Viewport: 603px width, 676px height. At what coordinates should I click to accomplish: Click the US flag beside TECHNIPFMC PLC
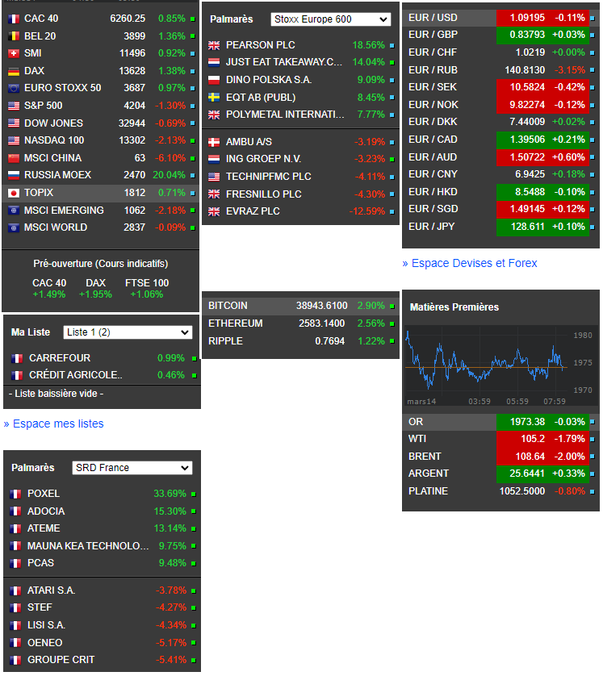[x=214, y=177]
